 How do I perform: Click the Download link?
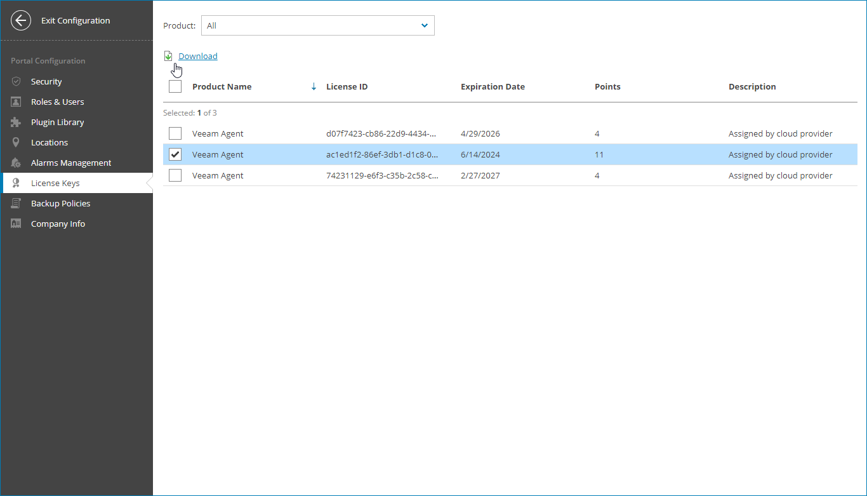coord(198,56)
